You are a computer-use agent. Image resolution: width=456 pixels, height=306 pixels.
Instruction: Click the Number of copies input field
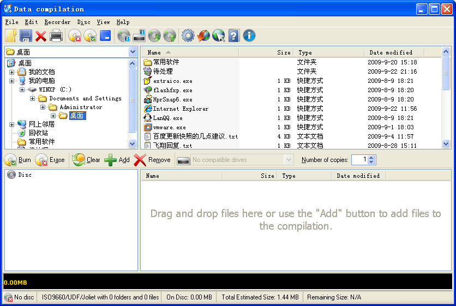(360, 160)
